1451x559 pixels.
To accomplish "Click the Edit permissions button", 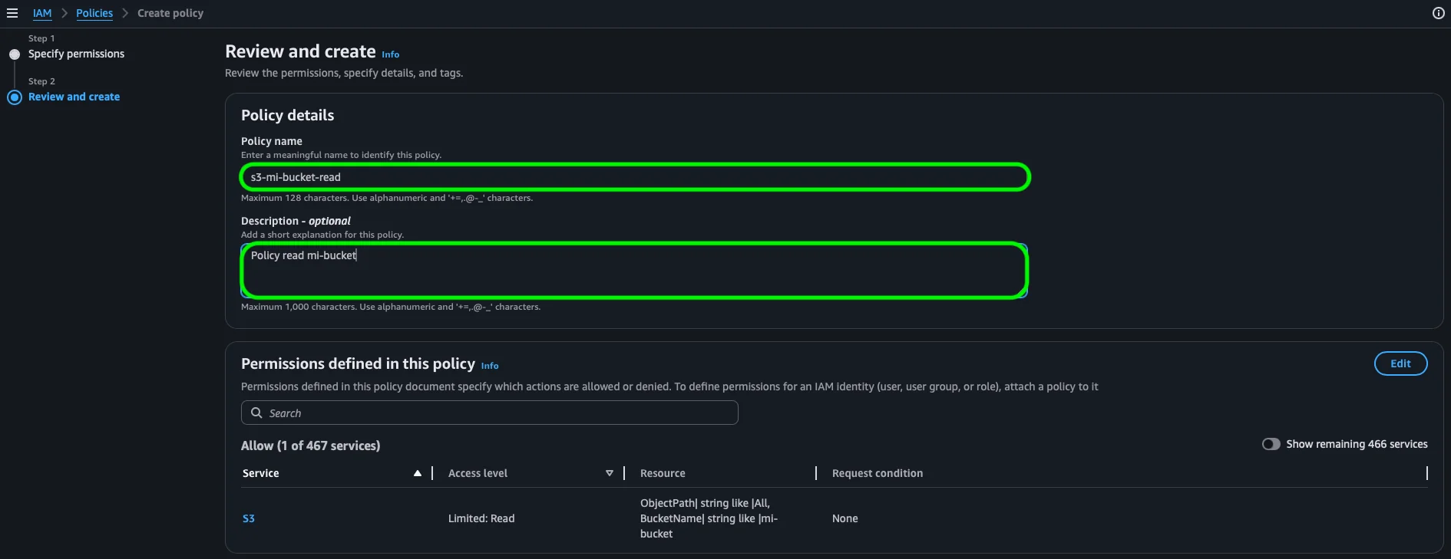I will pos(1400,363).
